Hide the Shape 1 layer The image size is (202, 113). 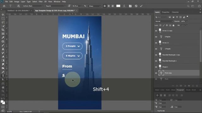coord(156,67)
